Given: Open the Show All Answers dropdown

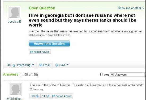Looking at the screenshot, I should 128,74.
